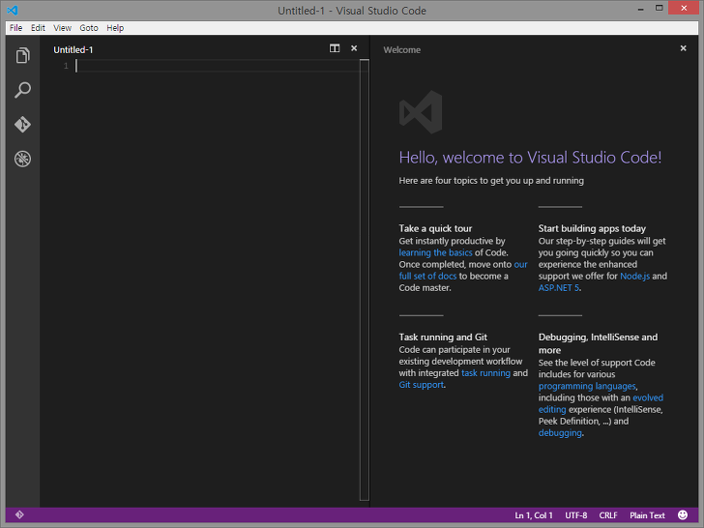Screen dimensions: 704x528
Task: Click the 'Start building apps today' heading
Action: click(x=592, y=228)
